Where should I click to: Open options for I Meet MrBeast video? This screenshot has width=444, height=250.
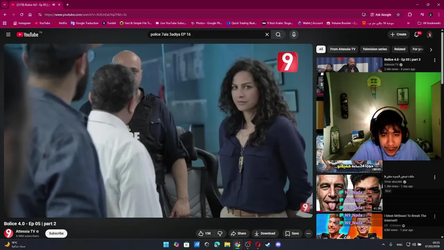(435, 216)
